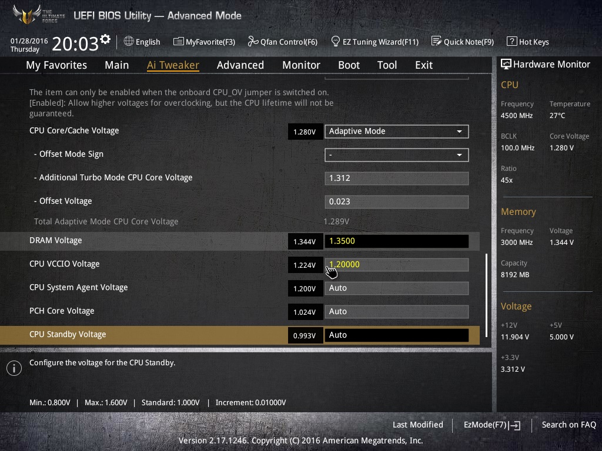Launch EZ Tuning Wizard lightbulb icon
Screen dimensions: 602x451
tap(336, 41)
